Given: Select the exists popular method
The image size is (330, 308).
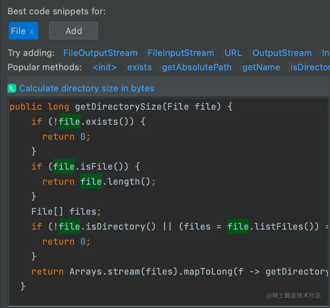Looking at the screenshot, I should pyautogui.click(x=139, y=67).
